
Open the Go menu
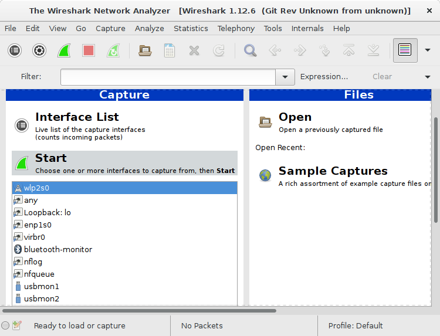(81, 28)
